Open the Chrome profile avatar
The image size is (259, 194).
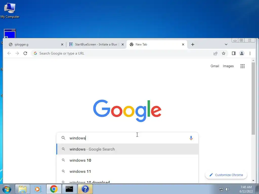[242, 53]
